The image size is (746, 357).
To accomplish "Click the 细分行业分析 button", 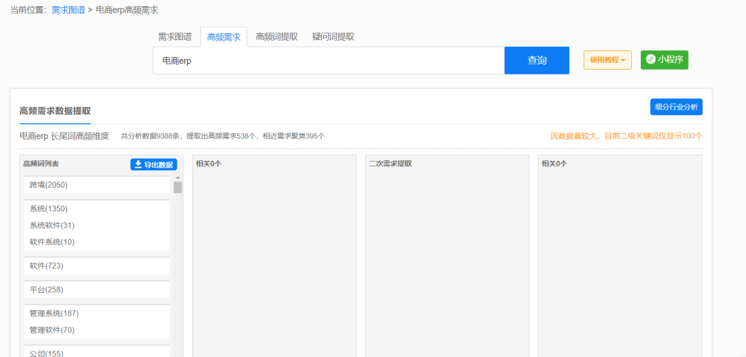I will 676,107.
